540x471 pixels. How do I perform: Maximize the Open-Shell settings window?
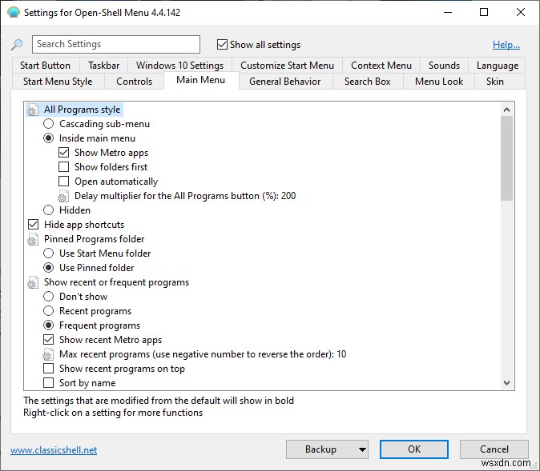[484, 12]
